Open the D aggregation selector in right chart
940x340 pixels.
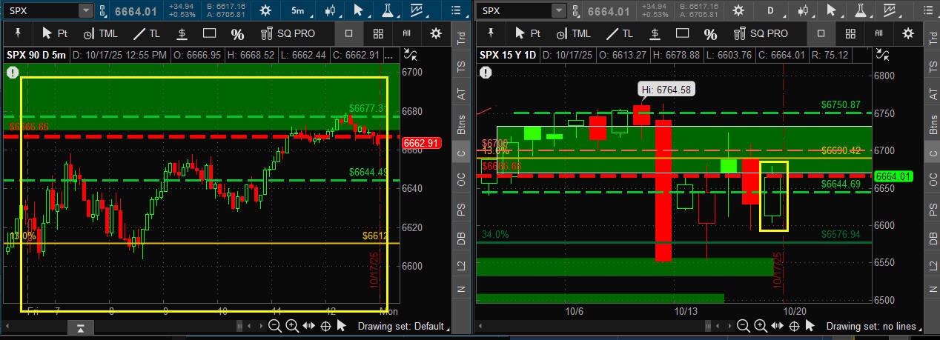[771, 11]
